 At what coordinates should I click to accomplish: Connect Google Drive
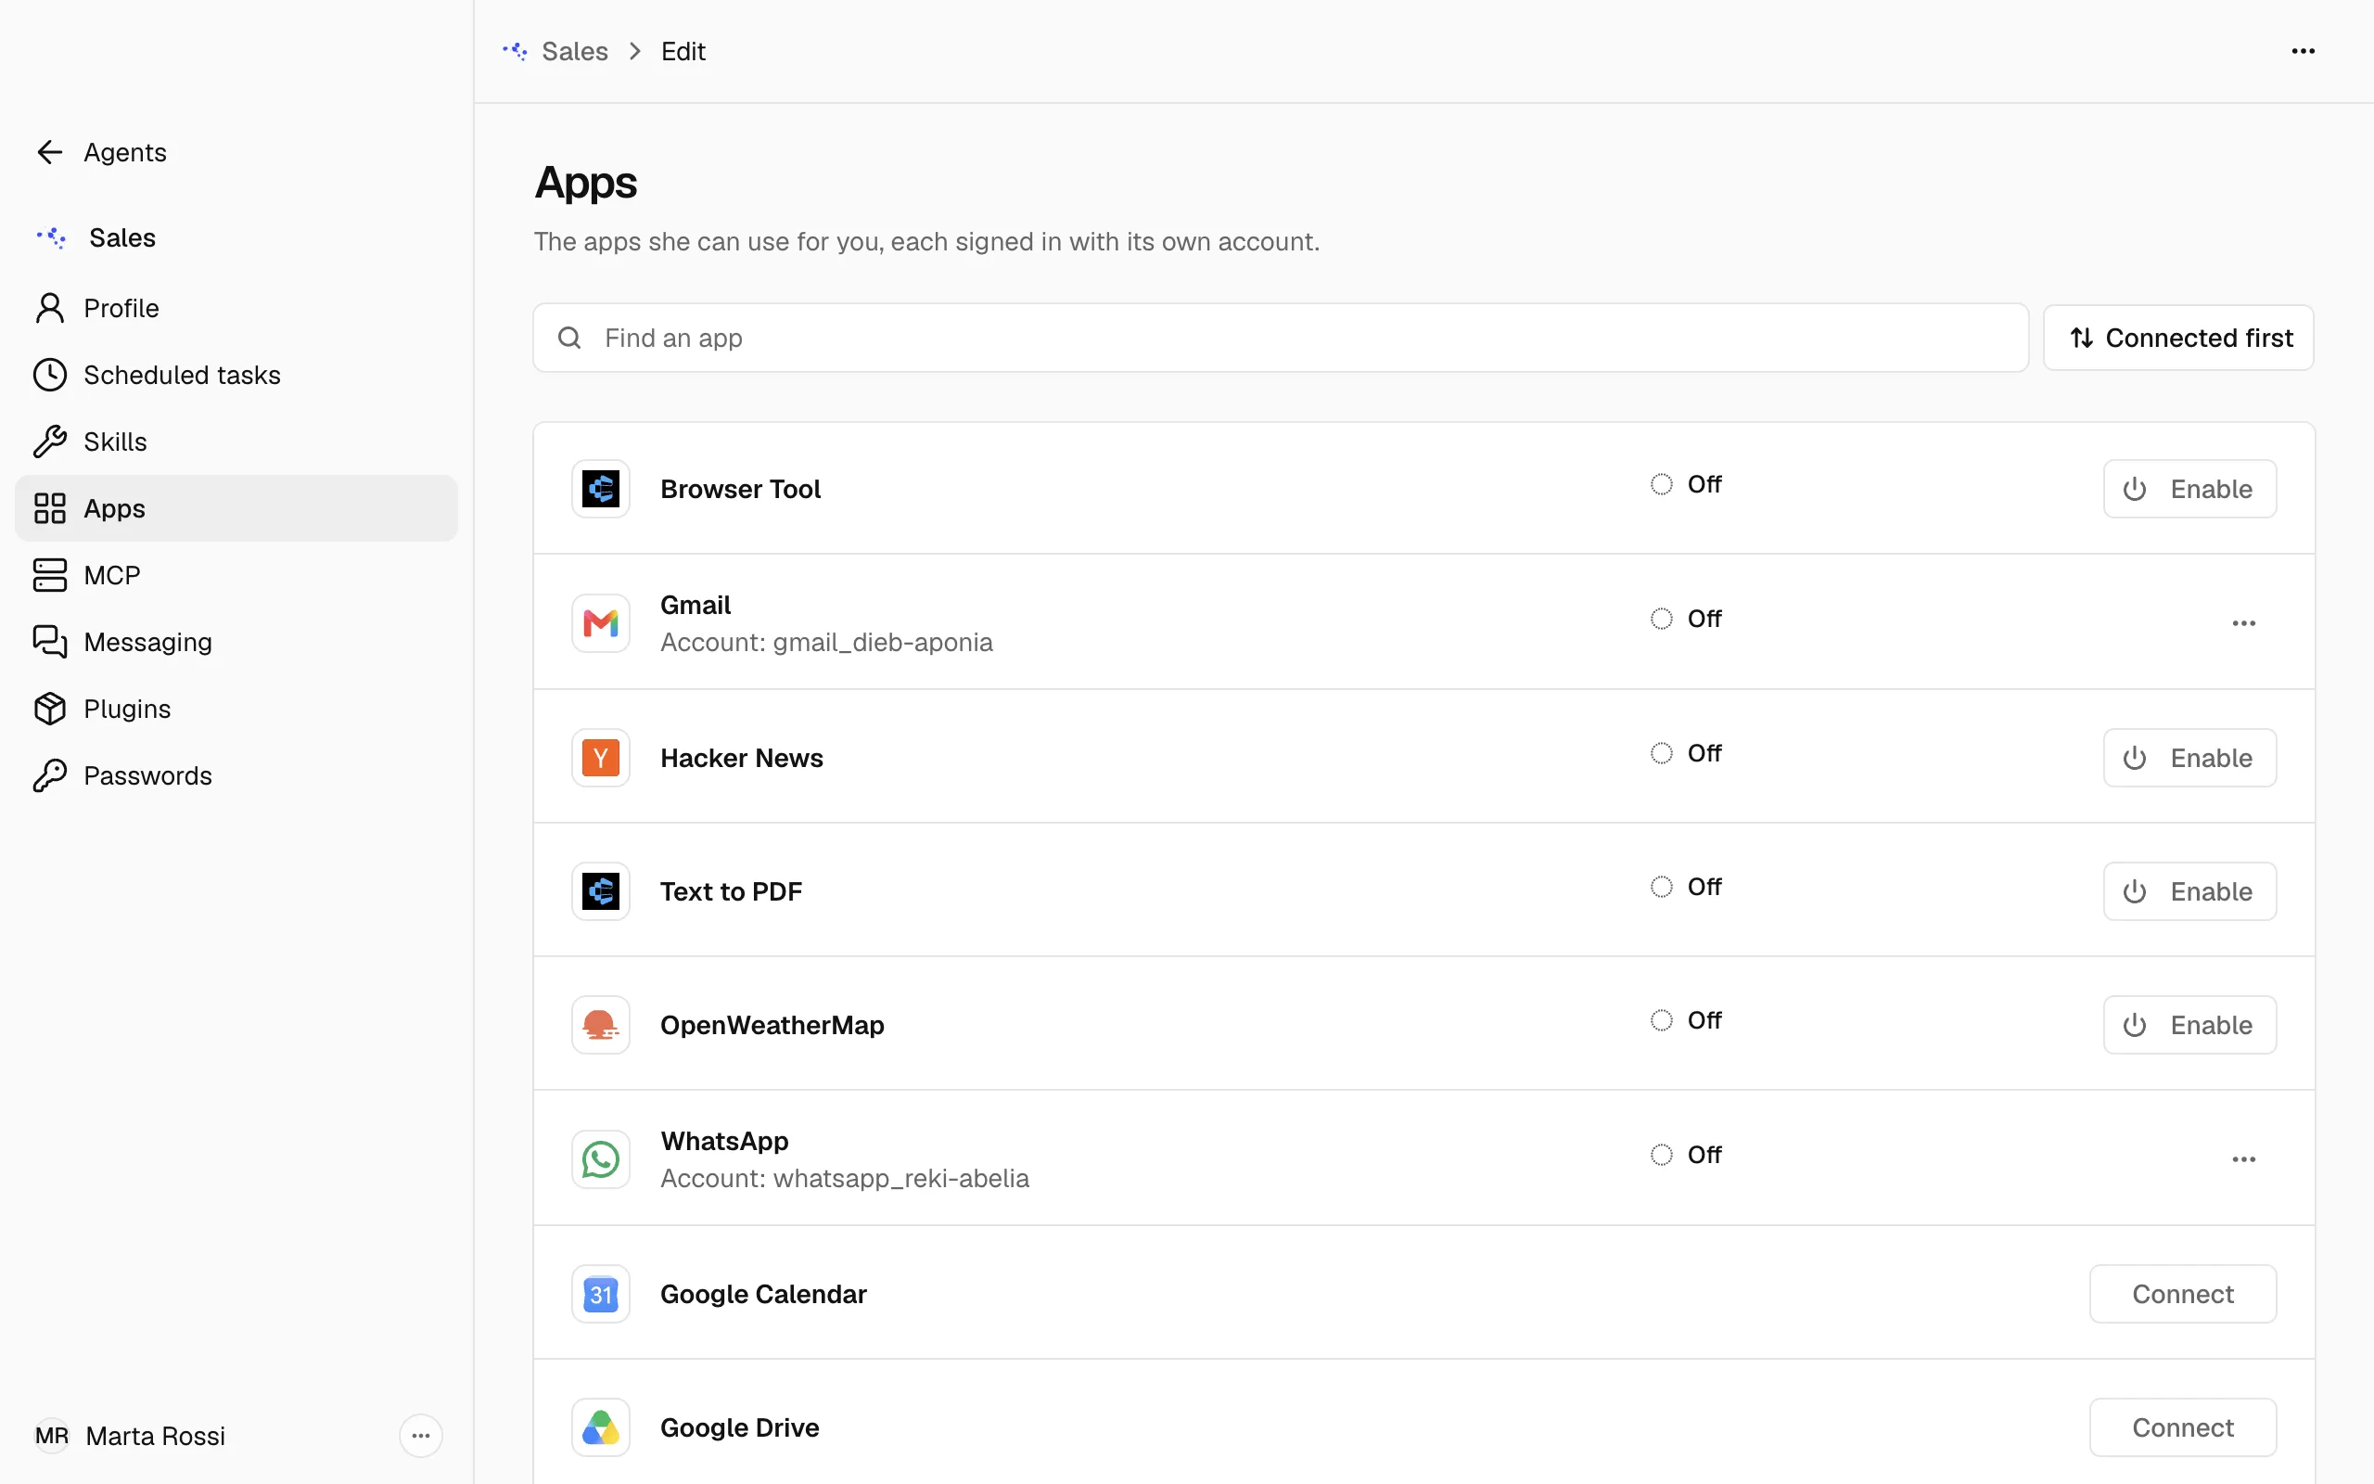pos(2183,1427)
